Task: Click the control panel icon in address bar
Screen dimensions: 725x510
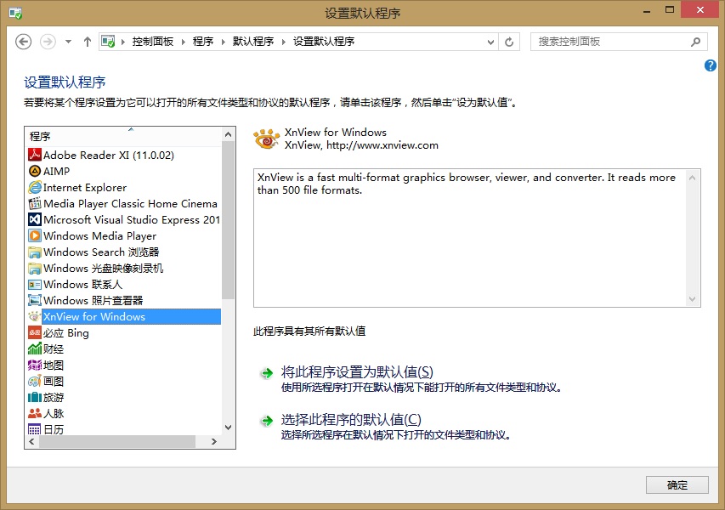Action: click(x=108, y=42)
